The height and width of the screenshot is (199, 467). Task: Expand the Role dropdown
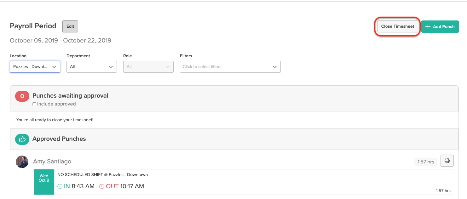pos(148,67)
